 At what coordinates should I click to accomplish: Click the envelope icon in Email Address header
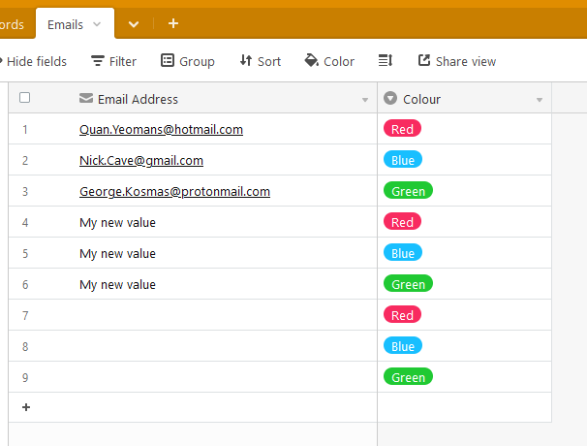86,98
